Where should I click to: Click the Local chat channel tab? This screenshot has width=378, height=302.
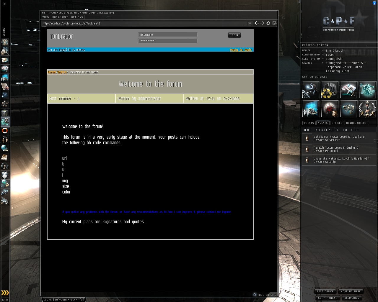click(64, 300)
